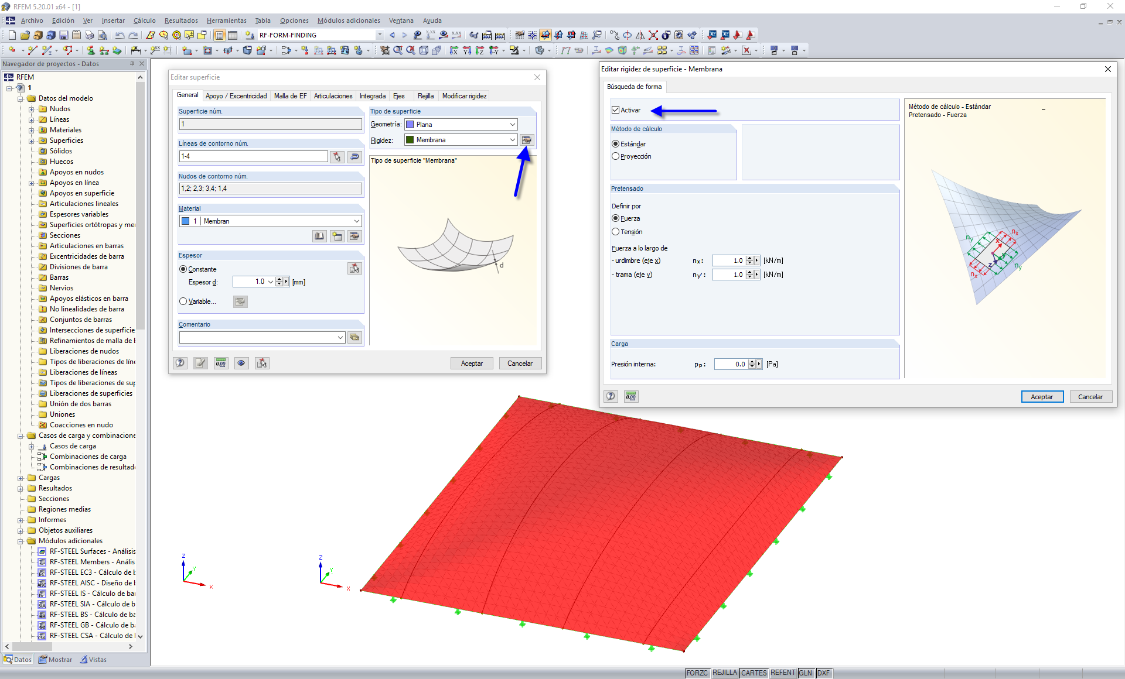
Task: Expand the Cargas tree node
Action: click(x=21, y=478)
